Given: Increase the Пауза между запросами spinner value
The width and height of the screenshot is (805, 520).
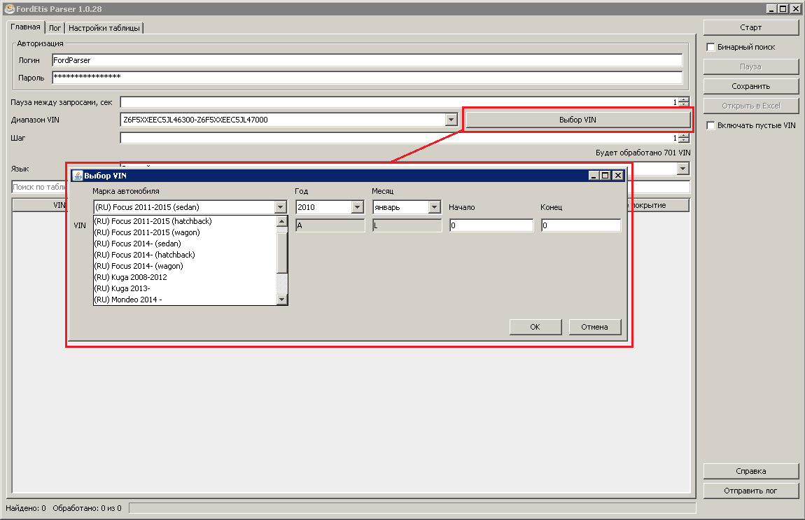Looking at the screenshot, I should [683, 99].
